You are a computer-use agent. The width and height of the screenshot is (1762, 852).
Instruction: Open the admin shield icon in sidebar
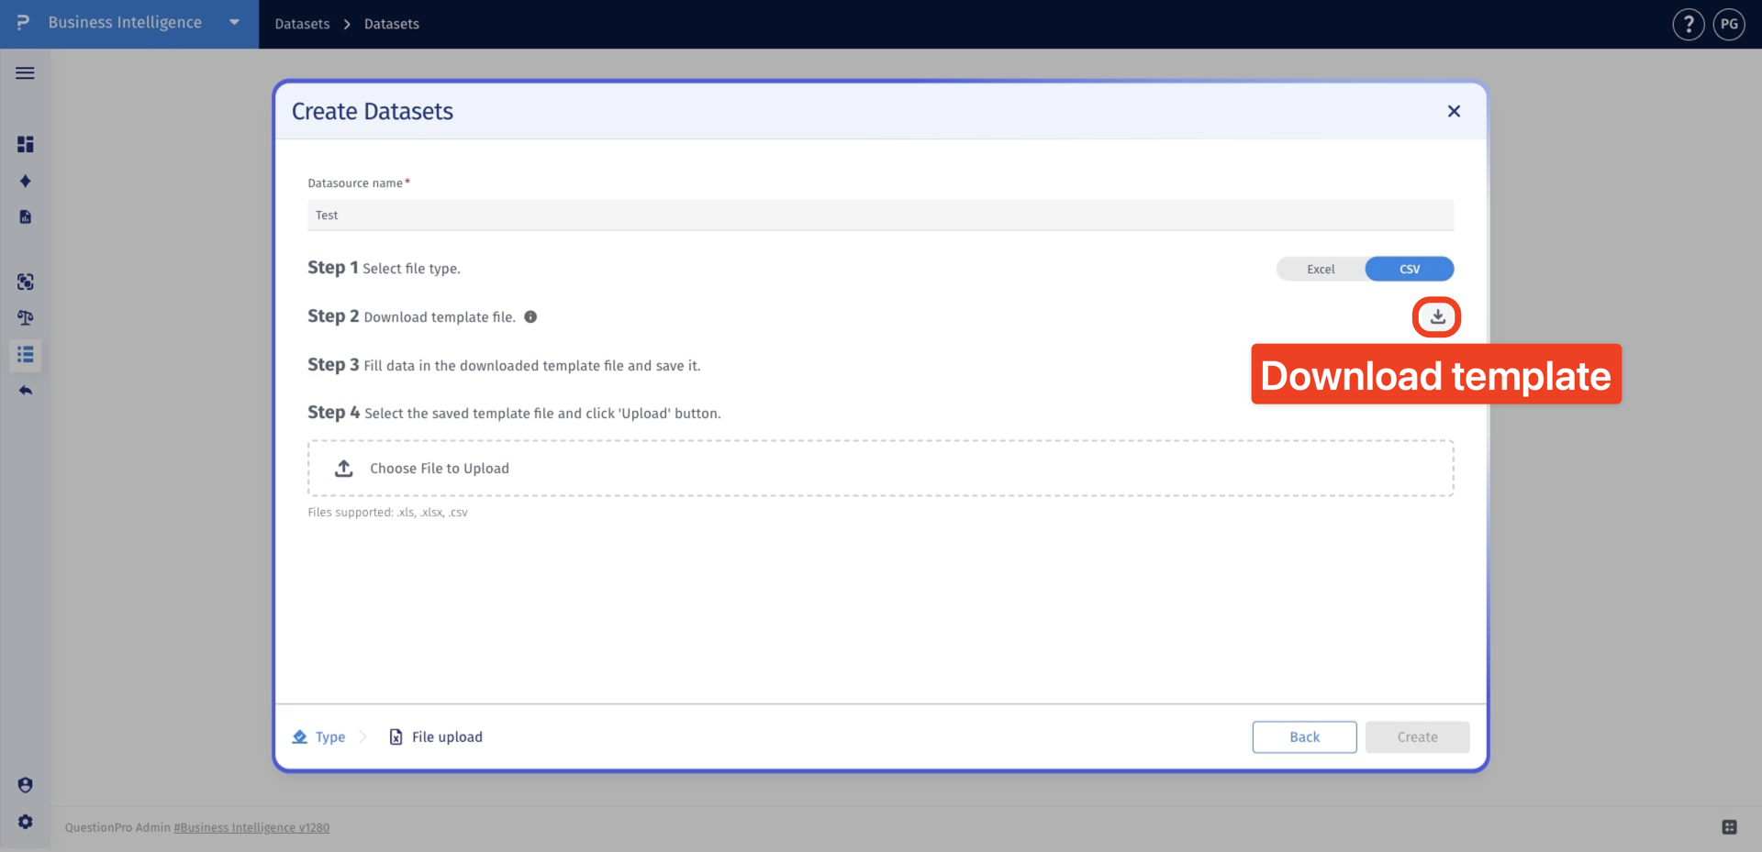[x=25, y=785]
